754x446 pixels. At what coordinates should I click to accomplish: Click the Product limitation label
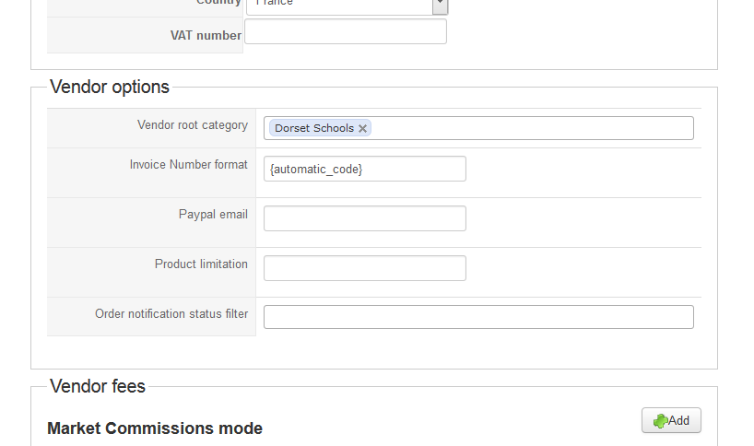click(x=201, y=264)
